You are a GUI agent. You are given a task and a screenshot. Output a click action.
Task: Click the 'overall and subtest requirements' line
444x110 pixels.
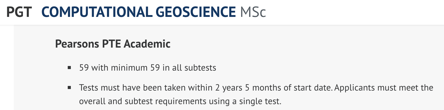pos(180,101)
